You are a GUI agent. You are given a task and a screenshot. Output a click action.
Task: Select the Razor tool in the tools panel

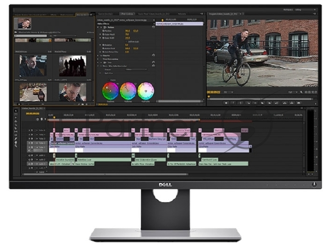pyautogui.click(x=16, y=129)
